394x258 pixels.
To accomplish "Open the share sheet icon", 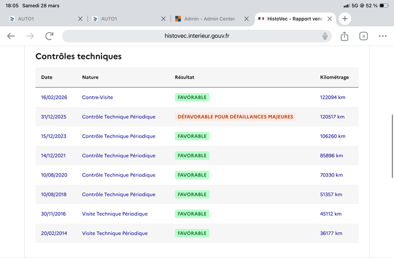I will [344, 36].
